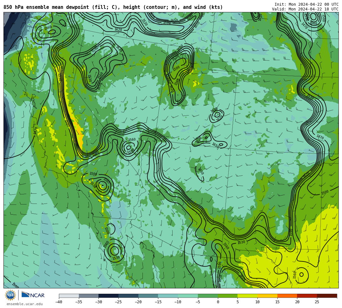Click the amber swatch between 10 and 15
The image size is (342, 308).
tap(267, 296)
